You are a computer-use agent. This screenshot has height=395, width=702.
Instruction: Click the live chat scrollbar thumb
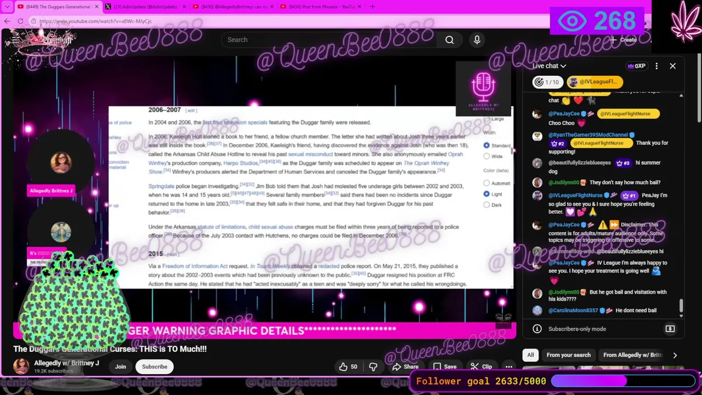pos(681,306)
